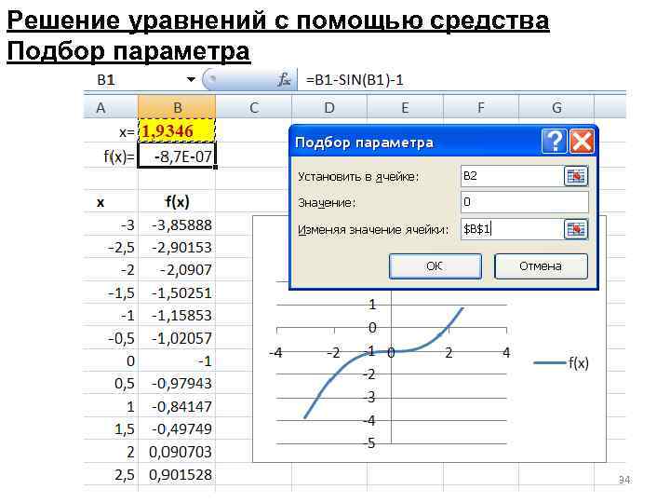The image size is (670, 503).
Task: Select the cell with 0,090703
Action: click(x=177, y=452)
